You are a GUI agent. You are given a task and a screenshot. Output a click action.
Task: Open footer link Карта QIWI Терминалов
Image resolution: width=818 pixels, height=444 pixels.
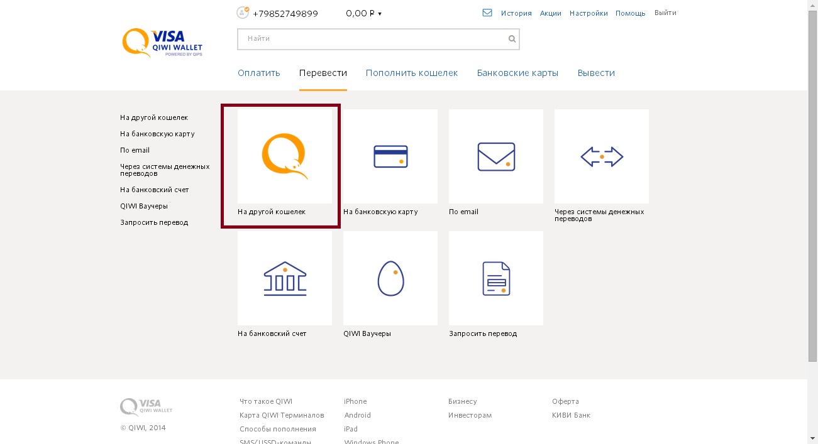click(282, 415)
